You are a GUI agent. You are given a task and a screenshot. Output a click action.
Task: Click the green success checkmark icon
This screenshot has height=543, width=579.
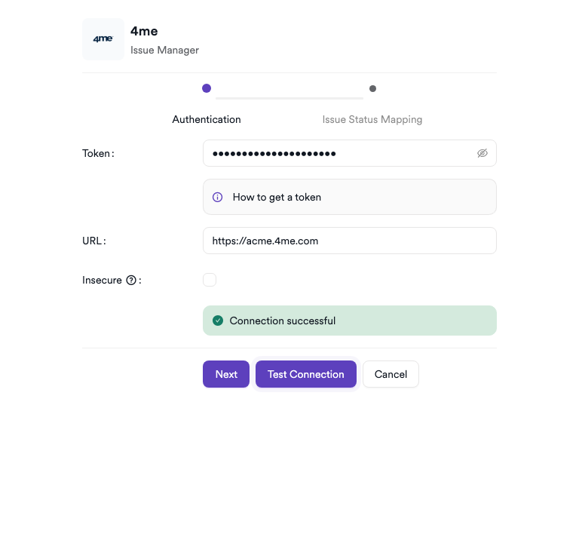[x=218, y=321]
